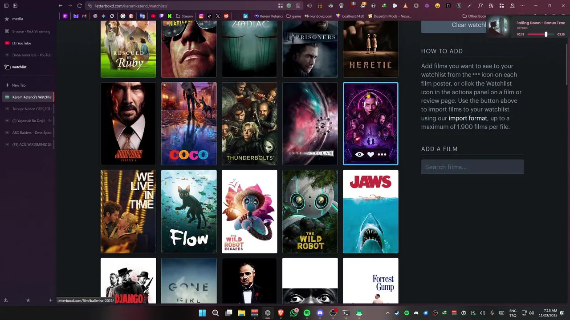Open the Flow film poster
This screenshot has height=320, width=570.
[189, 212]
